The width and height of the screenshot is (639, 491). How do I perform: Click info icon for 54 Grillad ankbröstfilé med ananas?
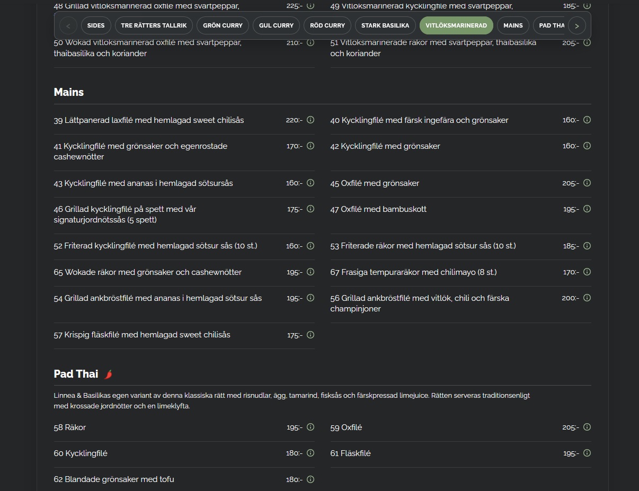tap(310, 298)
